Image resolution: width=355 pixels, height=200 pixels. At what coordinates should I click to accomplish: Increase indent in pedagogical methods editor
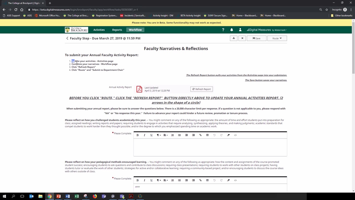193,180
